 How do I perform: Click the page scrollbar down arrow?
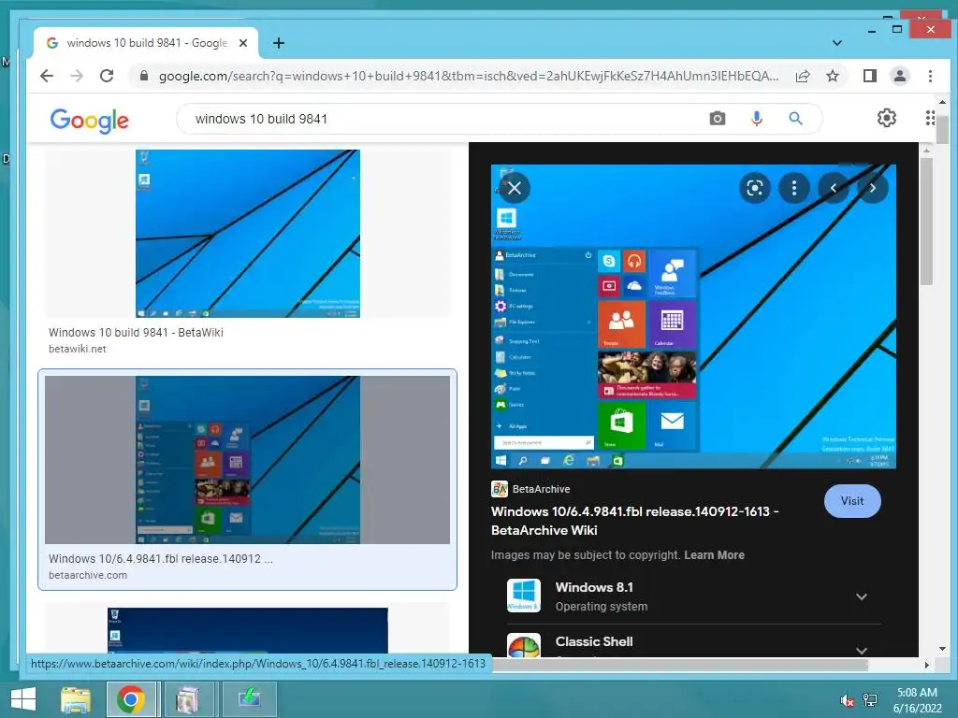click(x=942, y=649)
